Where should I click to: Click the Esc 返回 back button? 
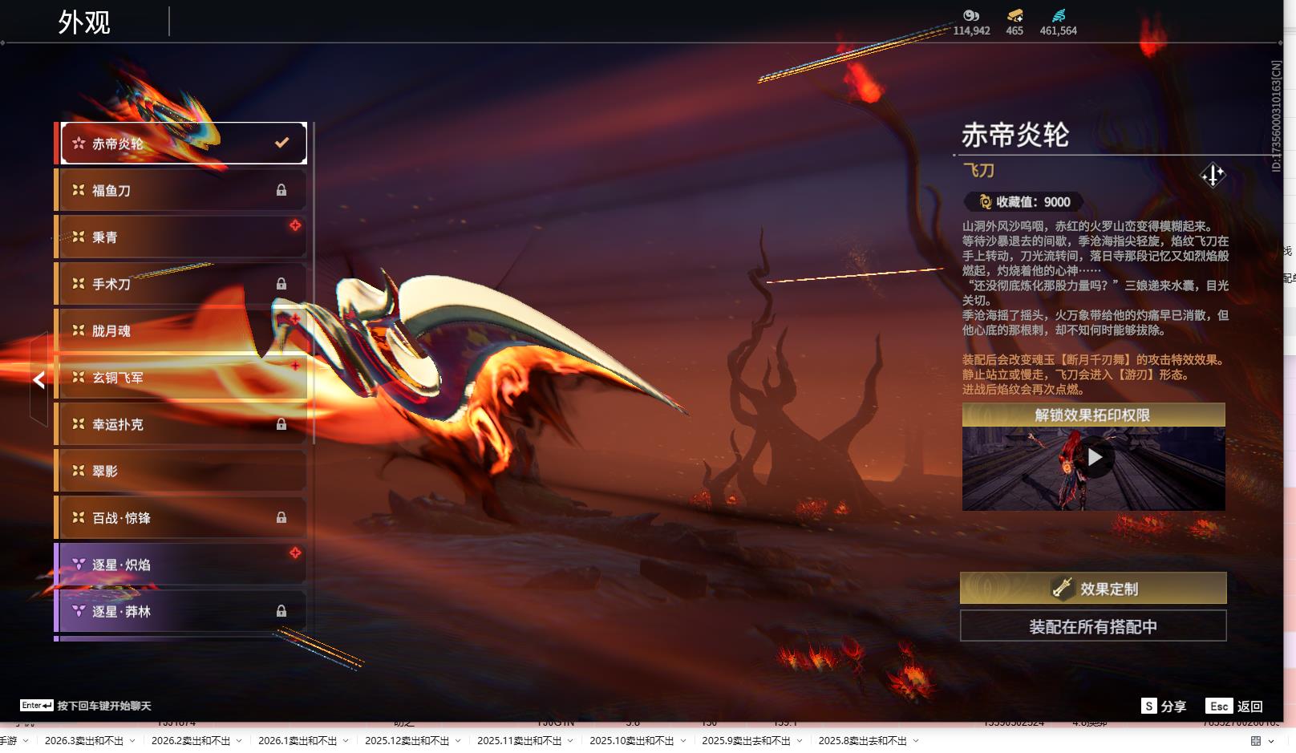1234,706
